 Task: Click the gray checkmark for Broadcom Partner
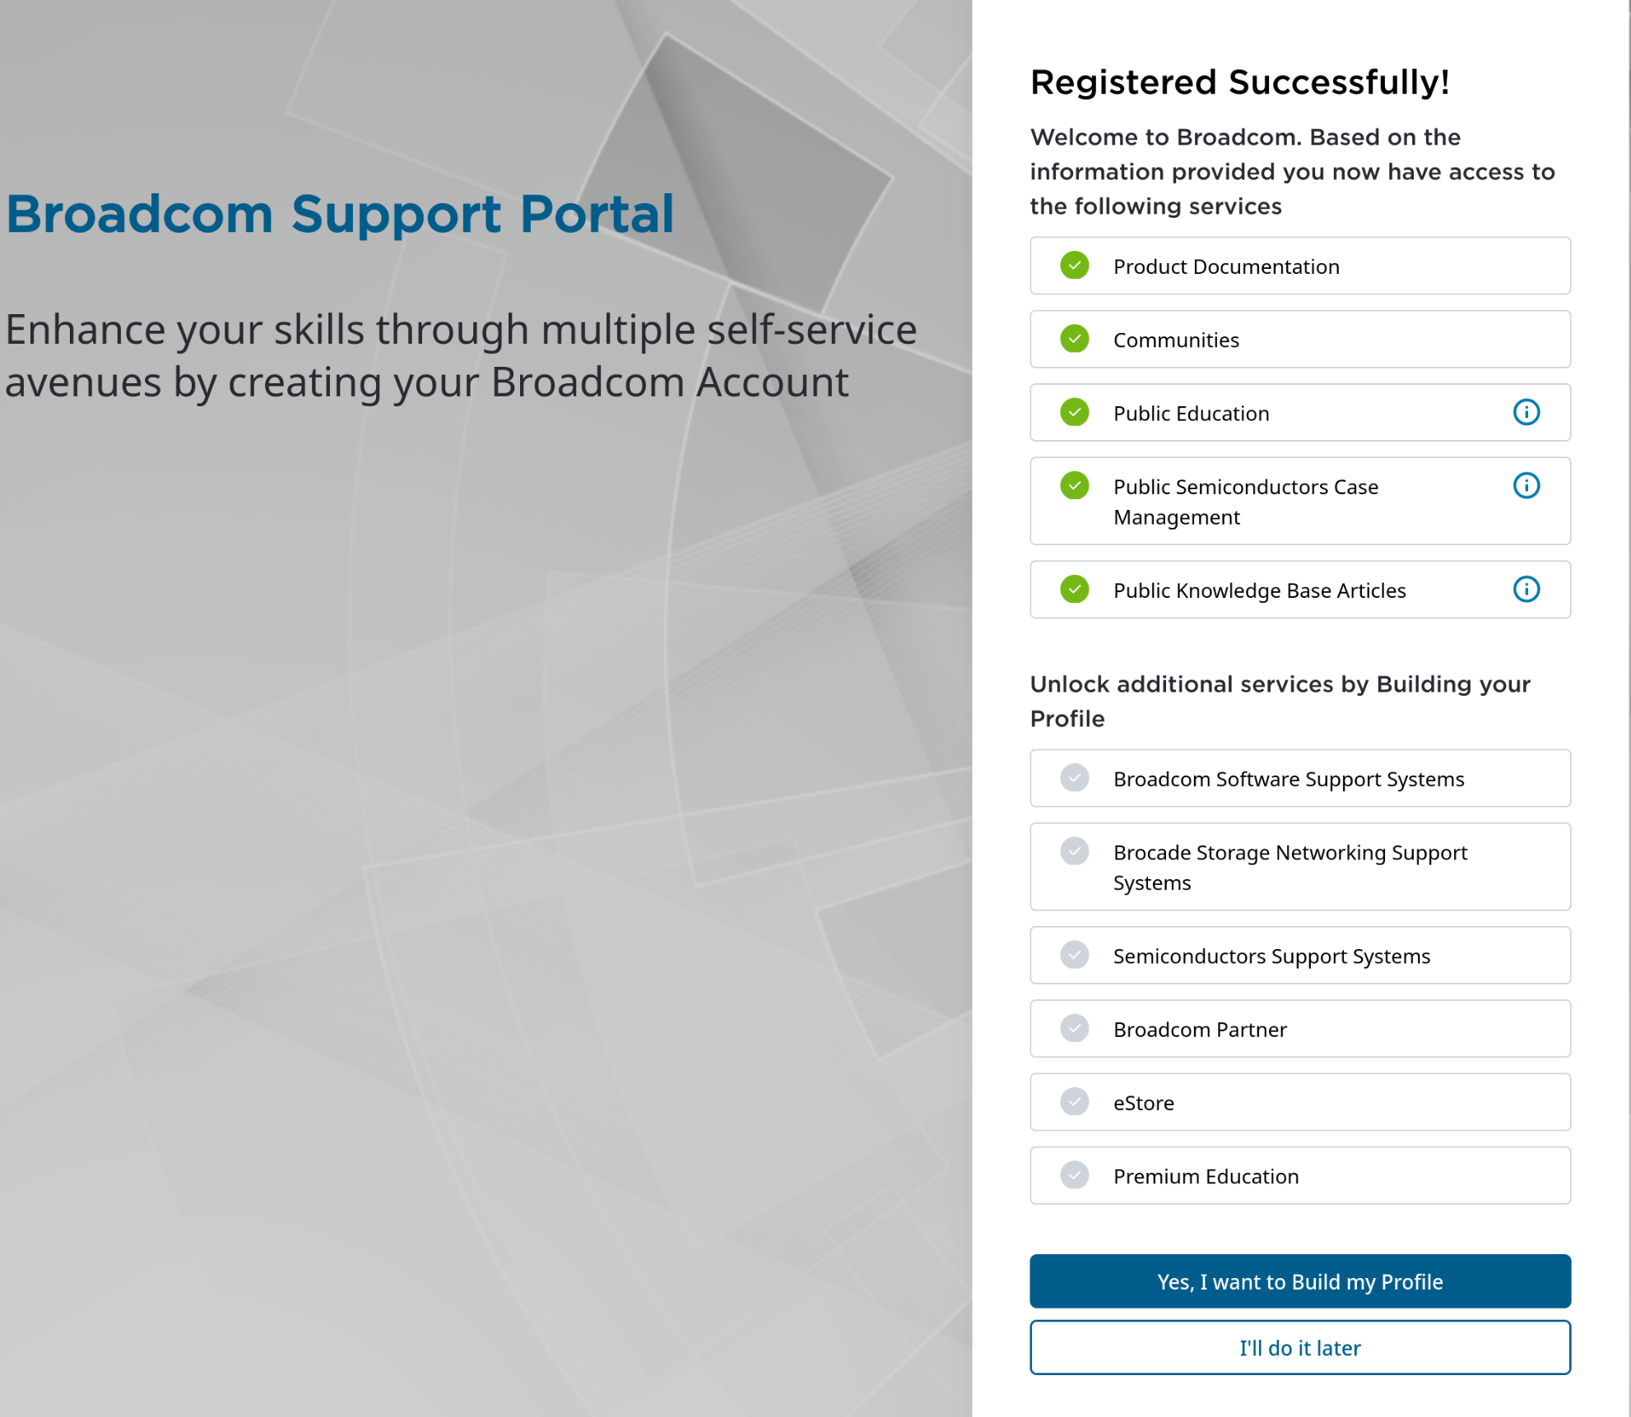1074,1029
